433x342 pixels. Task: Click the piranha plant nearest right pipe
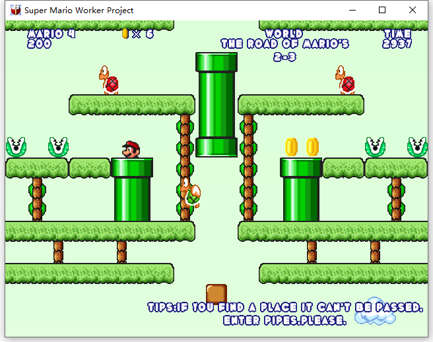tap(375, 147)
